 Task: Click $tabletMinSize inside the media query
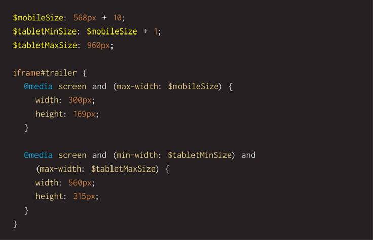[200, 155]
